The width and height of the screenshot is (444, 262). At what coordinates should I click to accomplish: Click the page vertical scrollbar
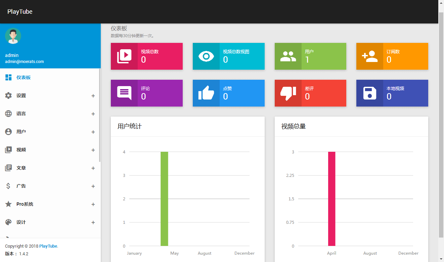pos(441,124)
